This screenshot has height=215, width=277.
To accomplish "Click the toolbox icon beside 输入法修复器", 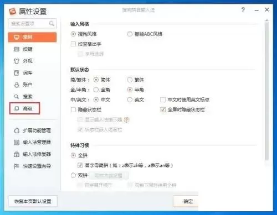I will coord(17,154).
